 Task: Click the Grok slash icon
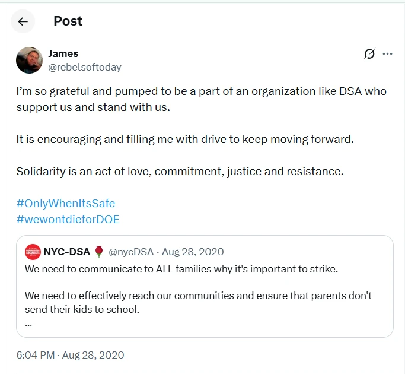[x=369, y=54]
